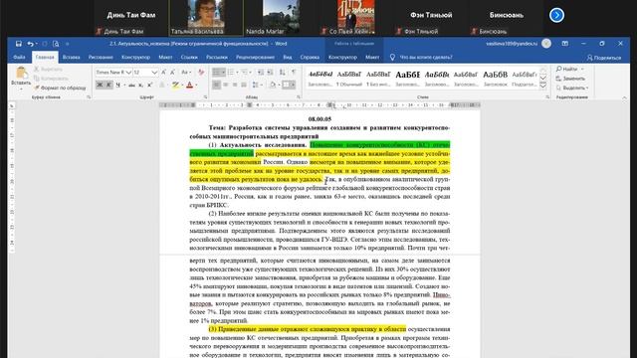Apply the Обычный style from gallery
This screenshot has height=358, width=637.
point(349,79)
